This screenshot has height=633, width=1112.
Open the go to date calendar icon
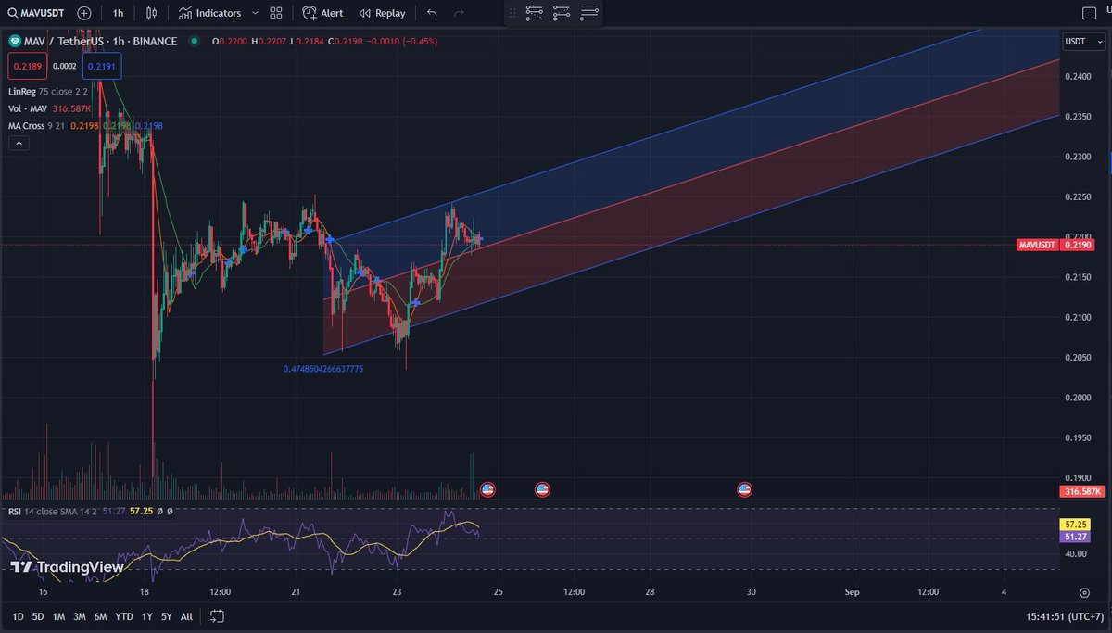pyautogui.click(x=217, y=616)
